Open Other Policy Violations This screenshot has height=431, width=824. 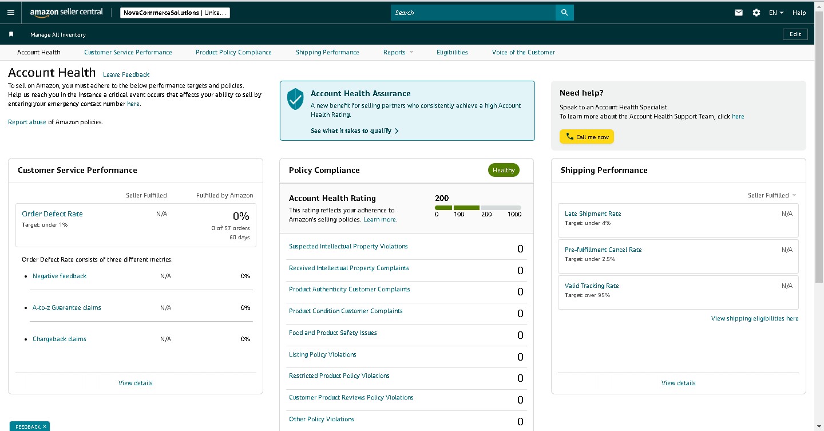(322, 419)
